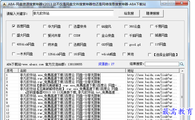Tick the GXP网盘 checkbox
This screenshot has height=120, width=195.
98,45
